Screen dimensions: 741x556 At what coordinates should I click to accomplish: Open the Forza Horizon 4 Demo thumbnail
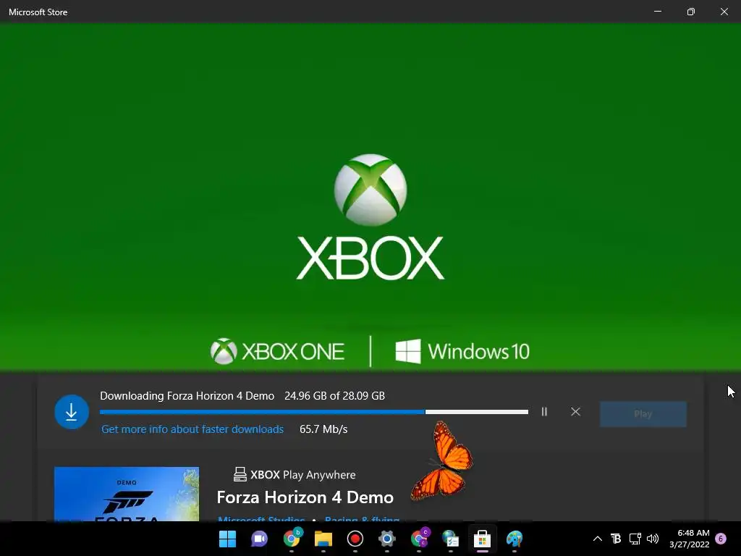click(x=127, y=494)
